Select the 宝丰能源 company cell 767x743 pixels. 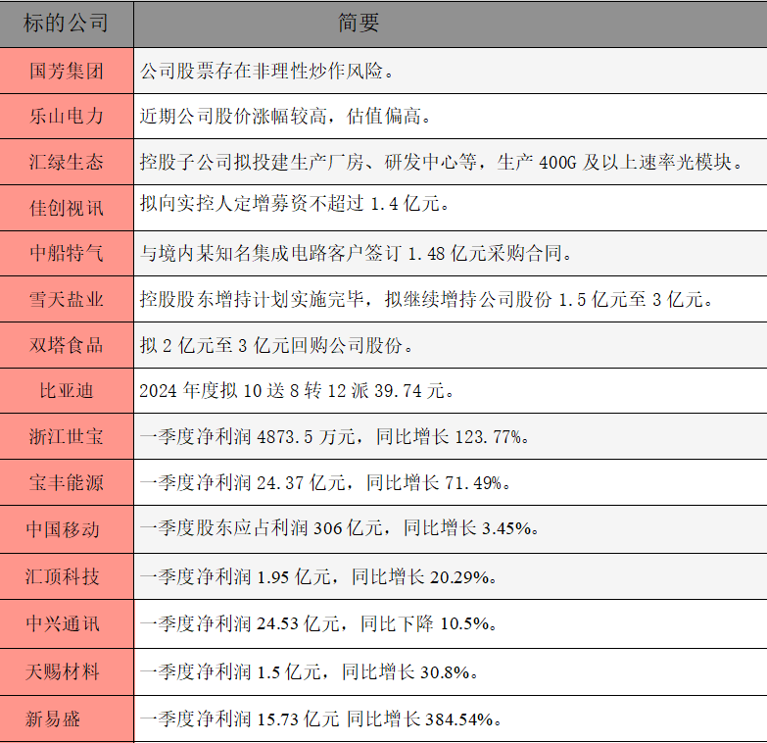coord(67,482)
